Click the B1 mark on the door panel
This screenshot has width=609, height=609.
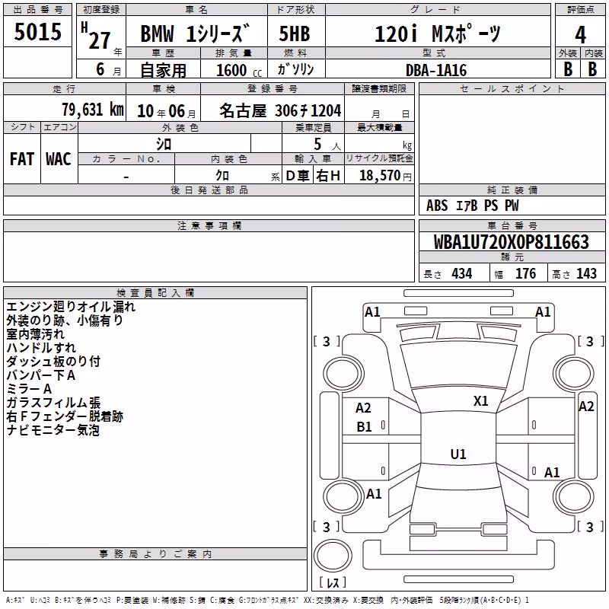[x=364, y=427]
